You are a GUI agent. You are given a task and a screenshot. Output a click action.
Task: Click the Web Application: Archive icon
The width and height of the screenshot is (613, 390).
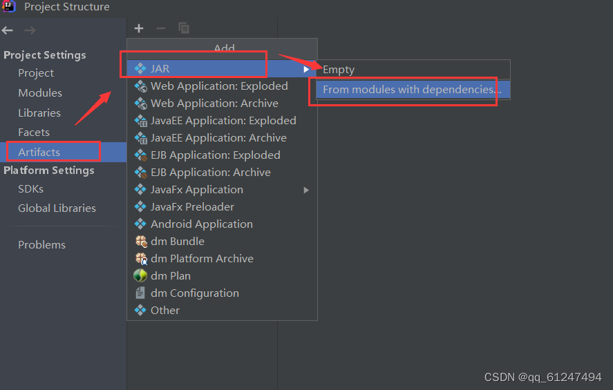pos(140,103)
